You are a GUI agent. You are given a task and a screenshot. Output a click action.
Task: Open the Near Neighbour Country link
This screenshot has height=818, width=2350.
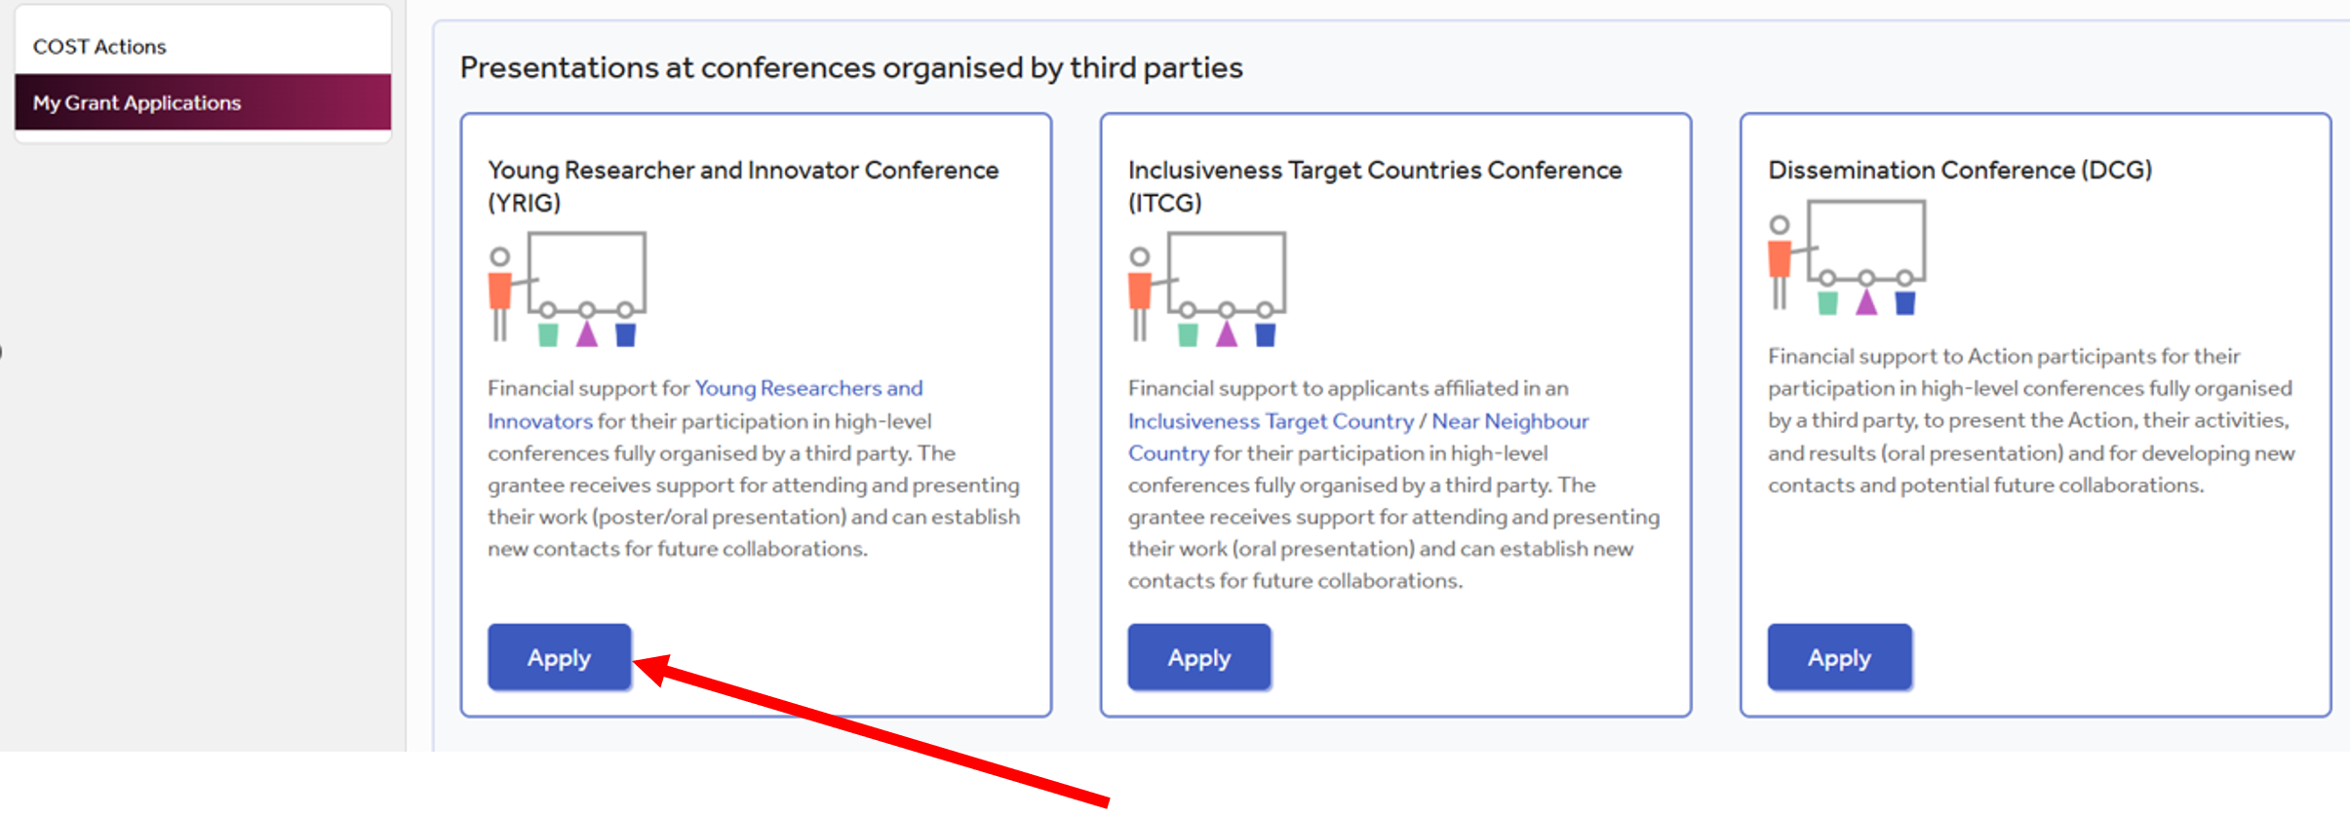[x=1358, y=437]
